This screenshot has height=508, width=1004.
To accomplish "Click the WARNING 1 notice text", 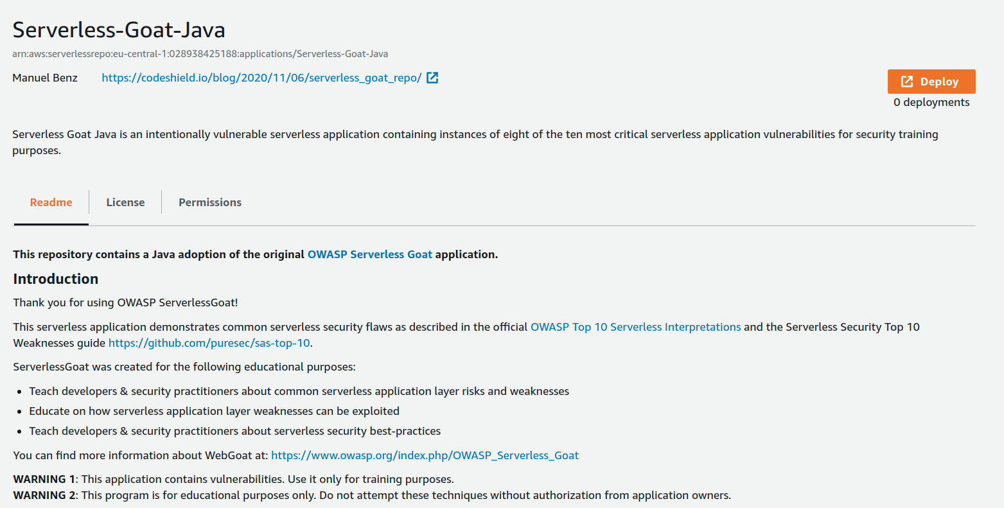I will (233, 478).
